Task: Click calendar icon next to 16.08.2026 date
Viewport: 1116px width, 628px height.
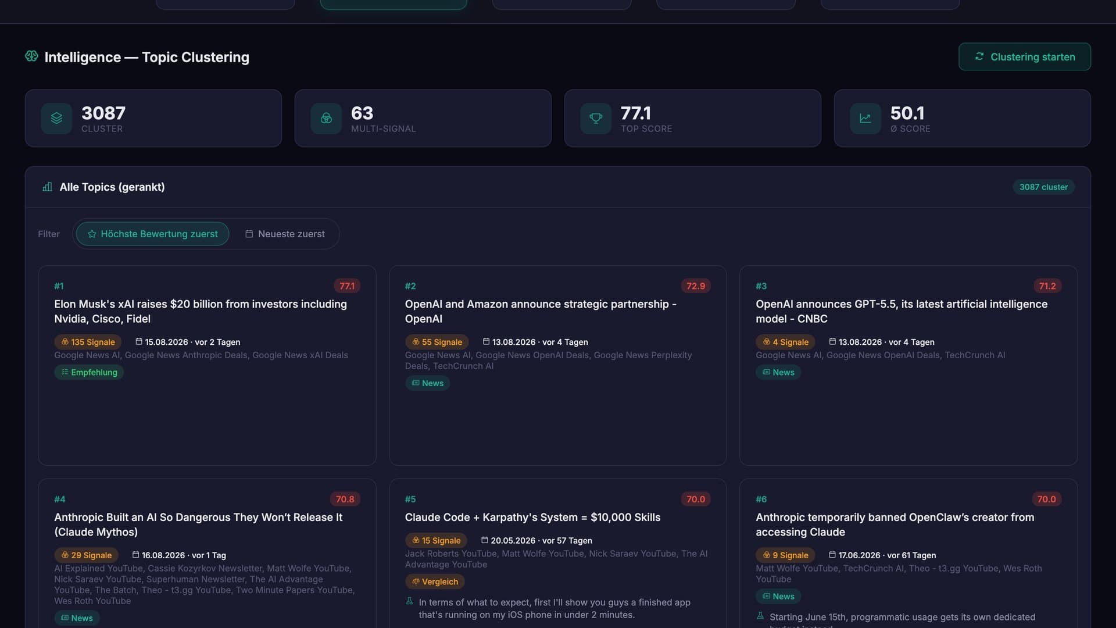Action: [136, 555]
